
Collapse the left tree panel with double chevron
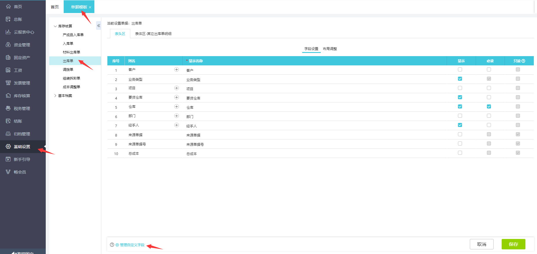[99, 26]
